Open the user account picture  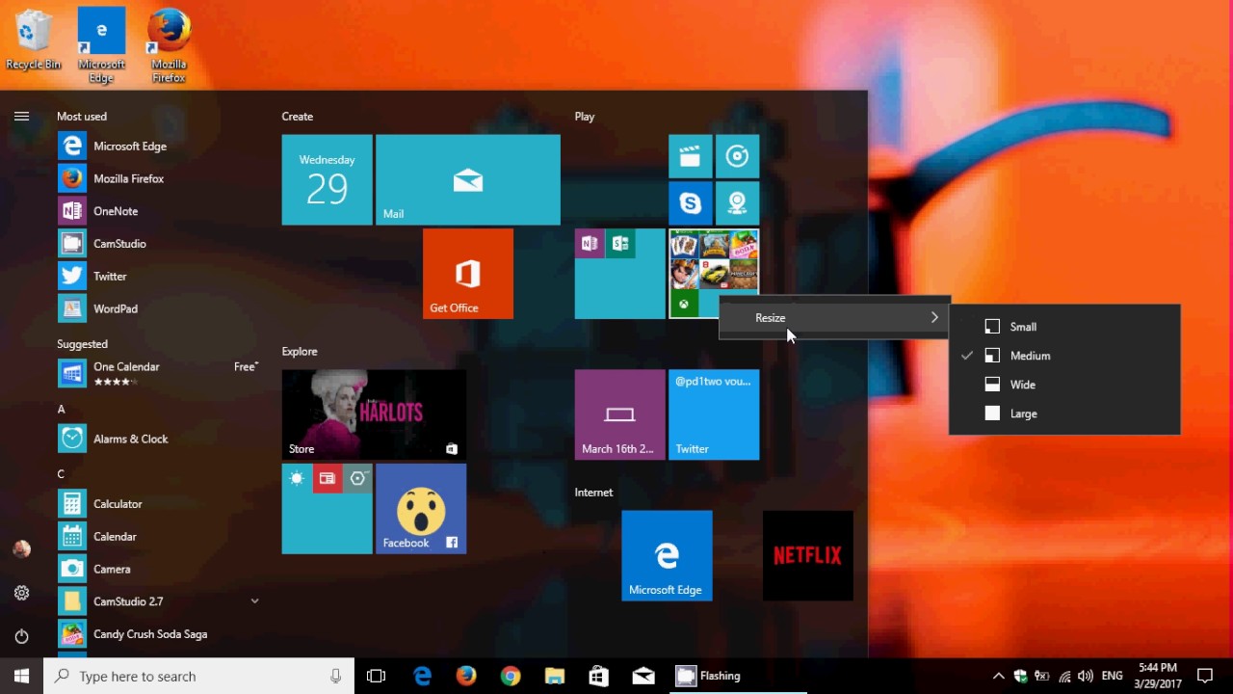click(x=21, y=549)
